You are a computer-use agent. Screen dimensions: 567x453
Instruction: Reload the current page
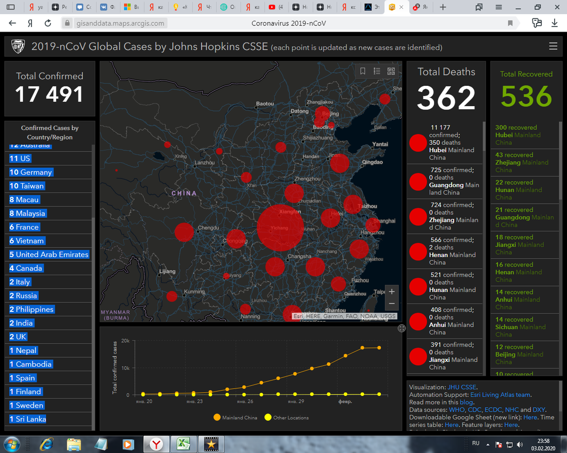[48, 23]
